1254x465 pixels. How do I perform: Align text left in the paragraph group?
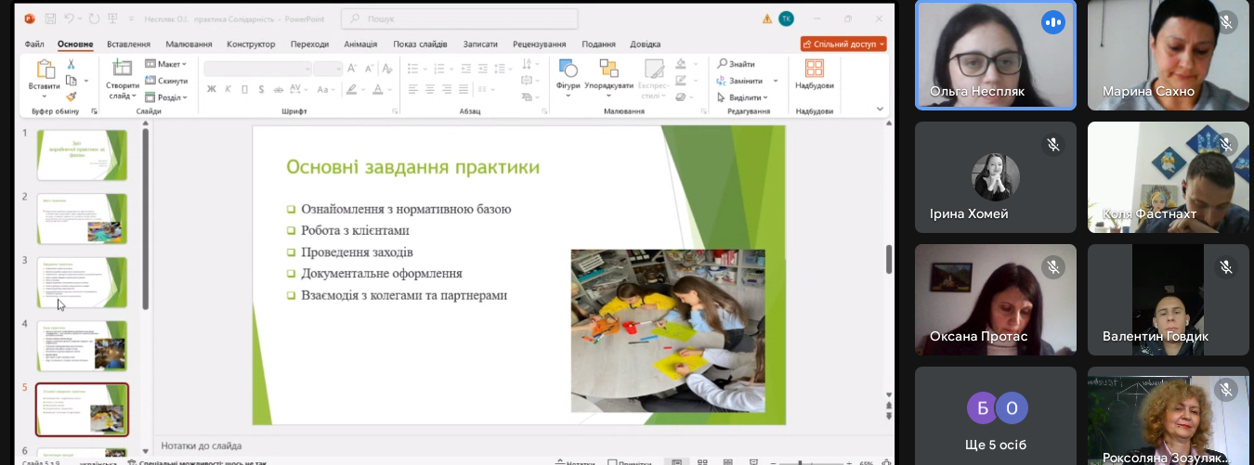pyautogui.click(x=412, y=89)
